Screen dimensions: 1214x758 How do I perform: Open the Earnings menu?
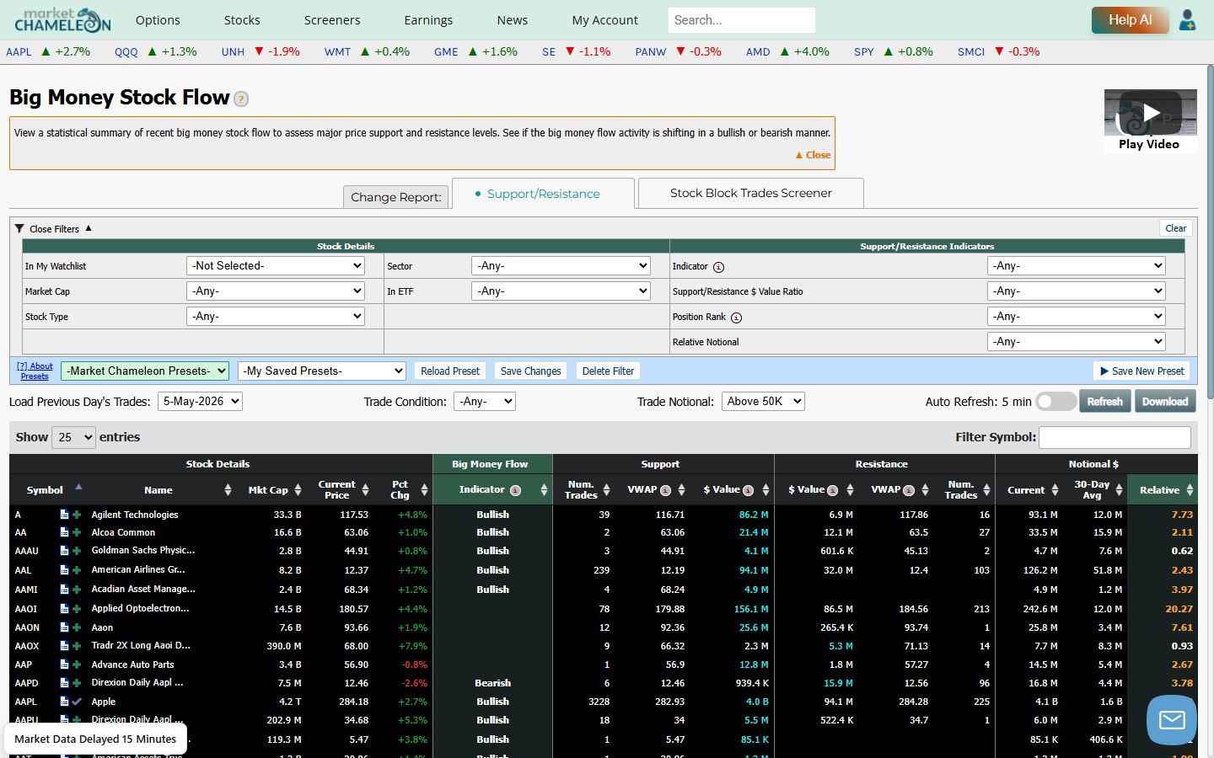[x=428, y=20]
